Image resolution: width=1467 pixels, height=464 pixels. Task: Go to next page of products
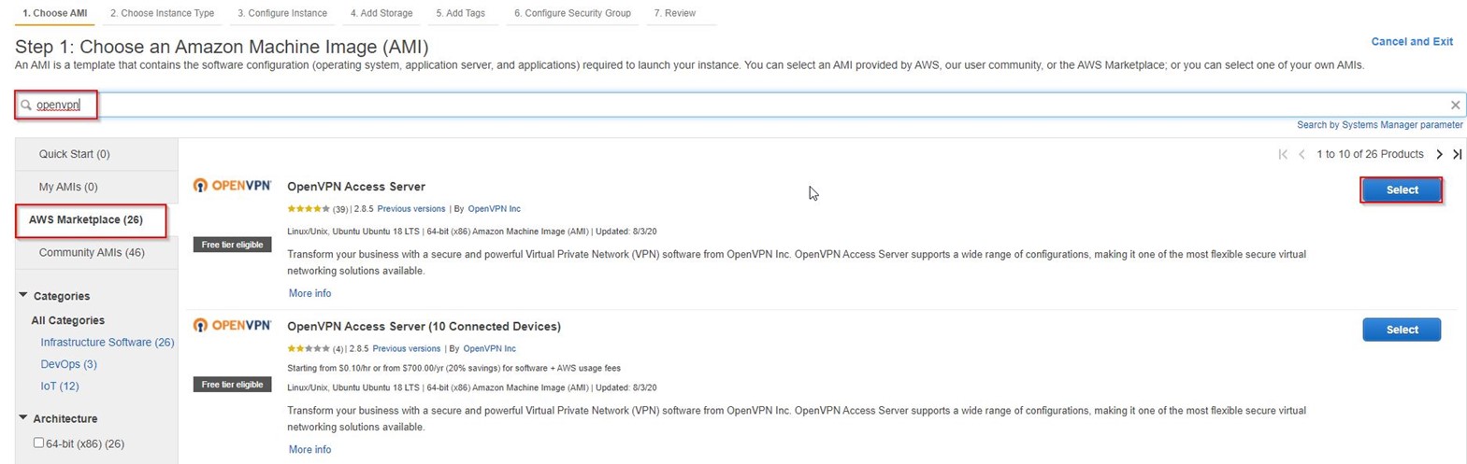pyautogui.click(x=1439, y=154)
